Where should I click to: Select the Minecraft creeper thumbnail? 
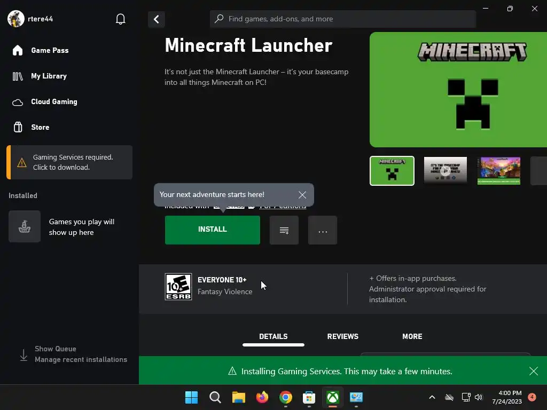pyautogui.click(x=392, y=171)
